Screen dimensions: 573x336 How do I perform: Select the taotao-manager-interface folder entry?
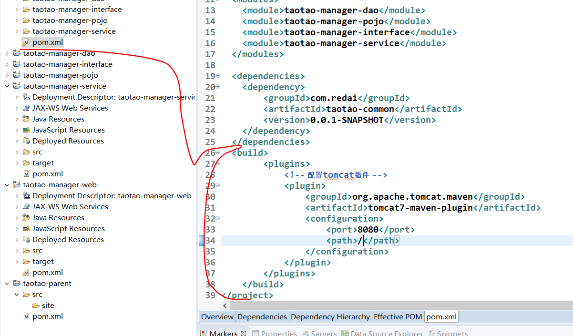[77, 10]
